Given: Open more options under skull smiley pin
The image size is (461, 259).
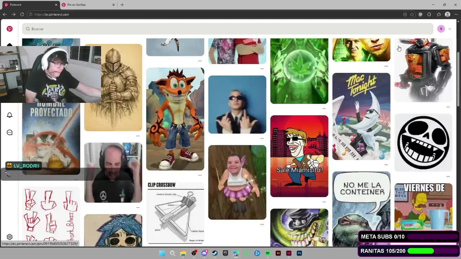Looking at the screenshot, I should pos(448,176).
